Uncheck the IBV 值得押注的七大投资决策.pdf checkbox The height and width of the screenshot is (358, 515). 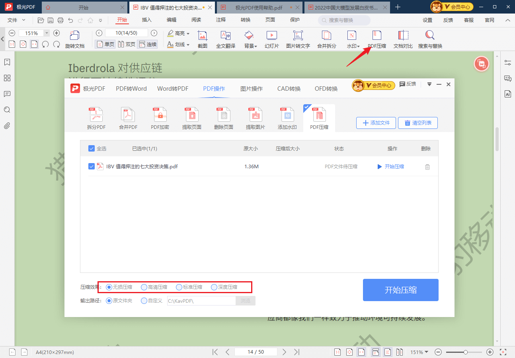[x=92, y=167]
